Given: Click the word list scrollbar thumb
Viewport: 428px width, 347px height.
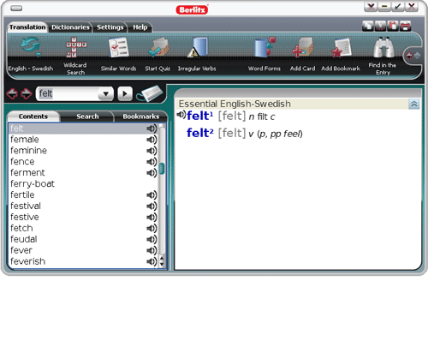Looking at the screenshot, I should (162, 169).
